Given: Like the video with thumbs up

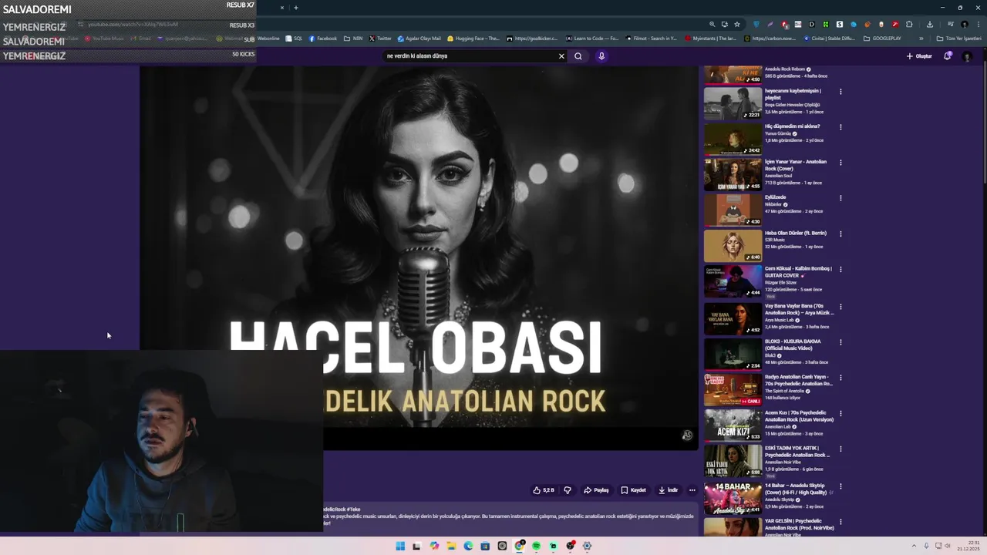Looking at the screenshot, I should 544,490.
